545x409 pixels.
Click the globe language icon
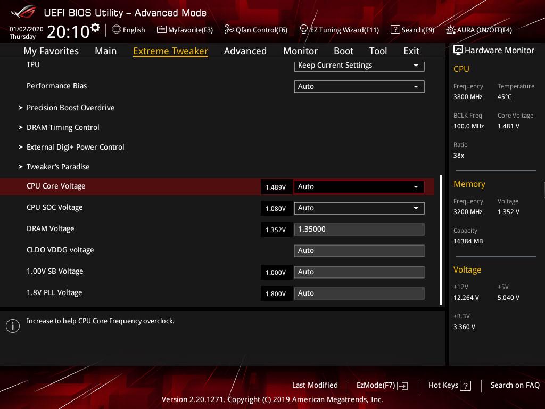pyautogui.click(x=117, y=29)
